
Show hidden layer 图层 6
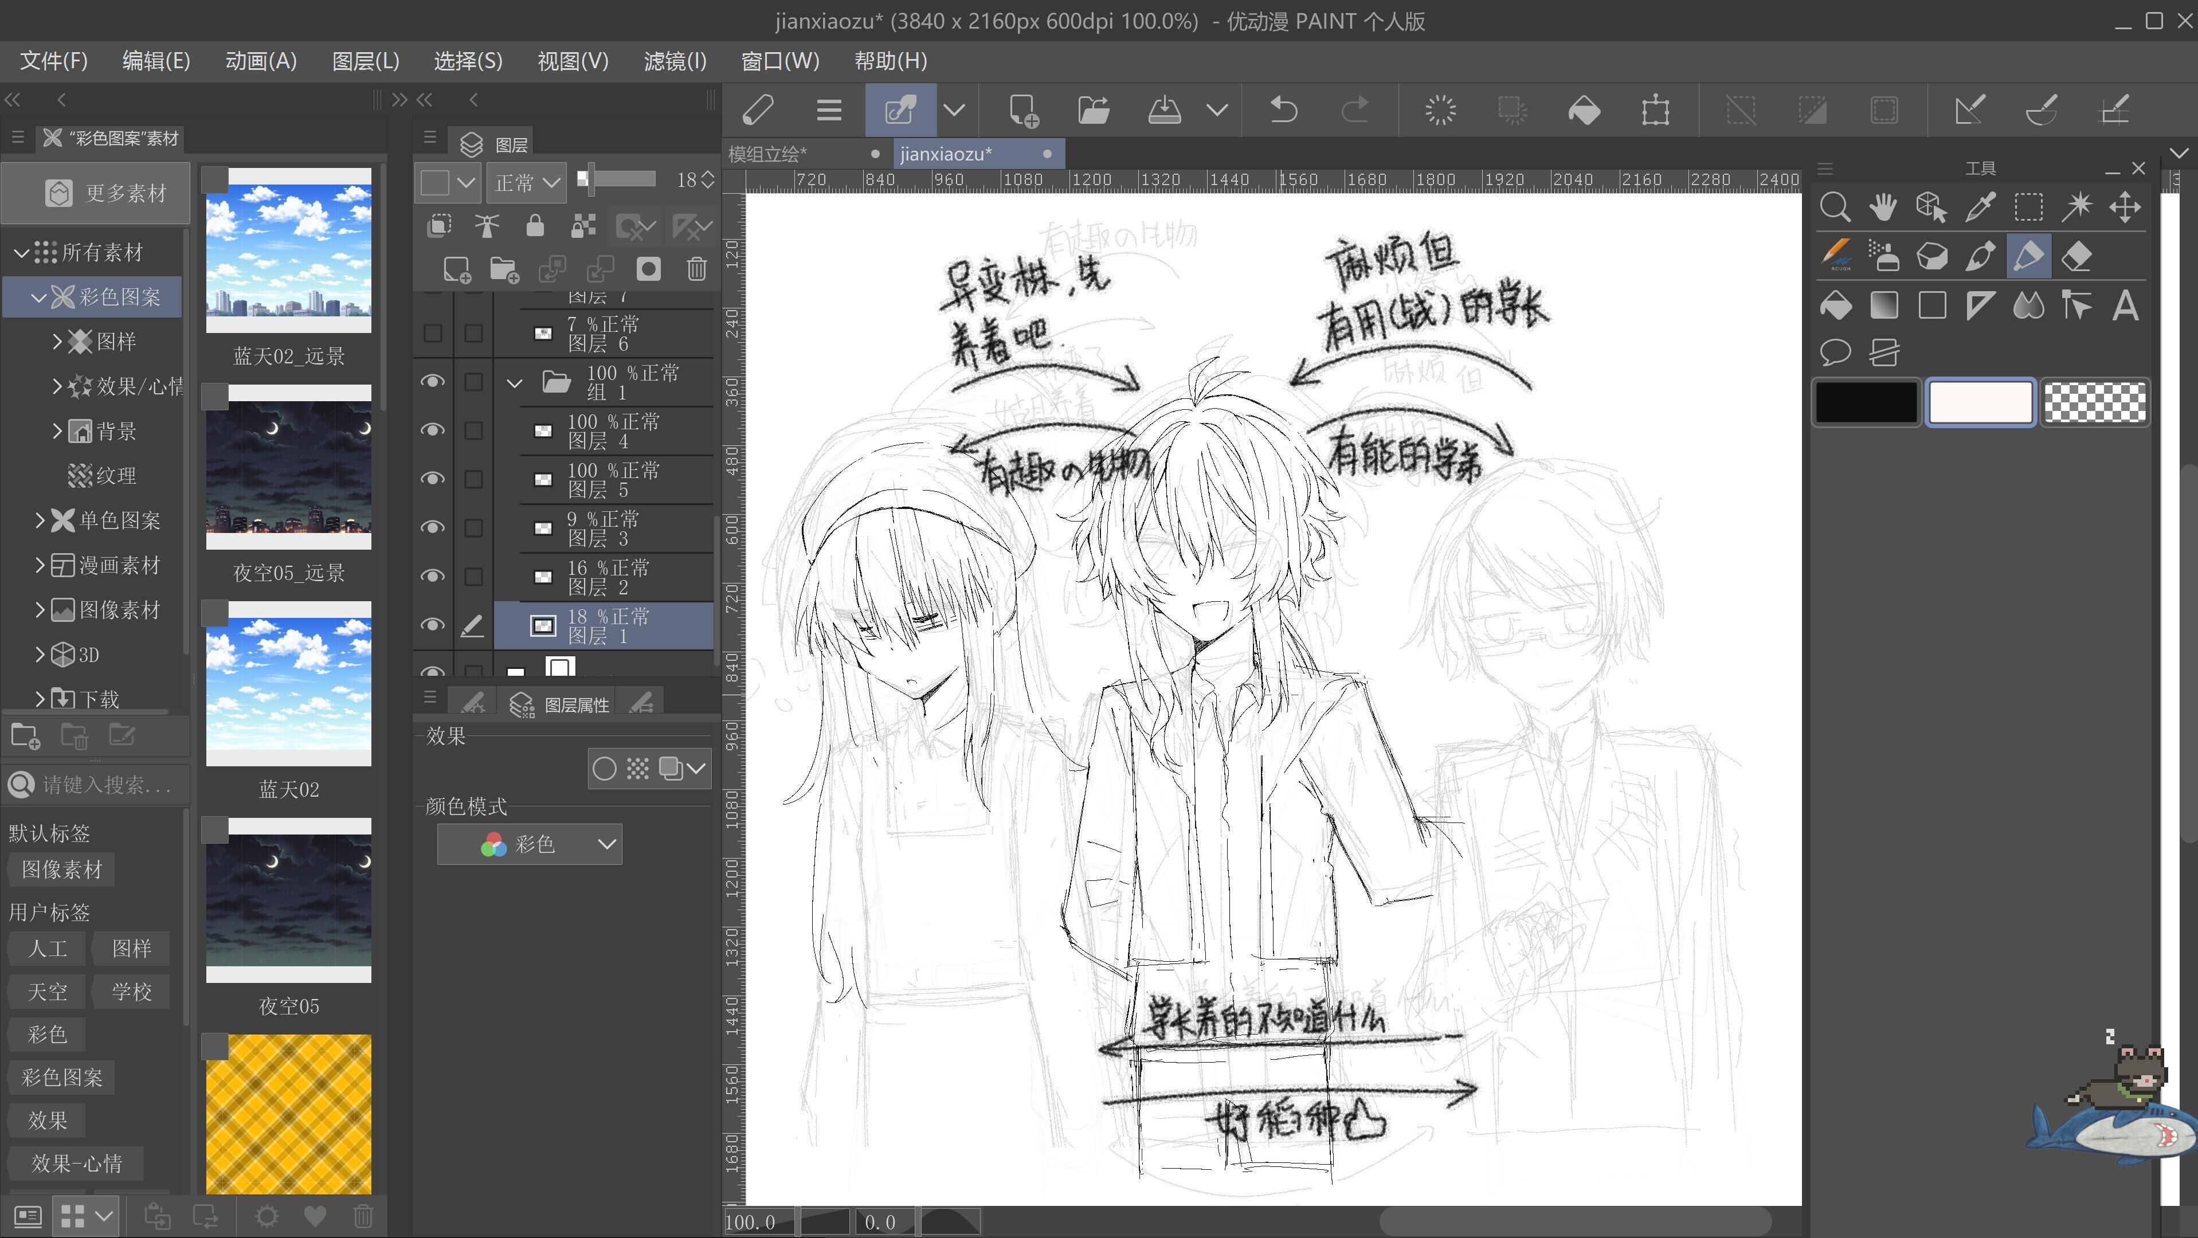click(433, 333)
